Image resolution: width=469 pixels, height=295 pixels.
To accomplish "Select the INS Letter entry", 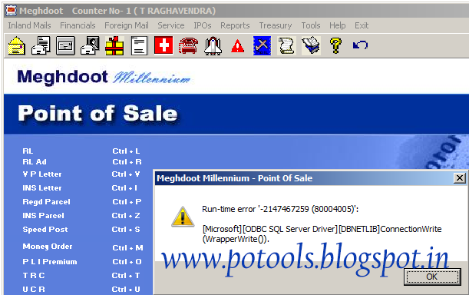I will click(x=42, y=187).
